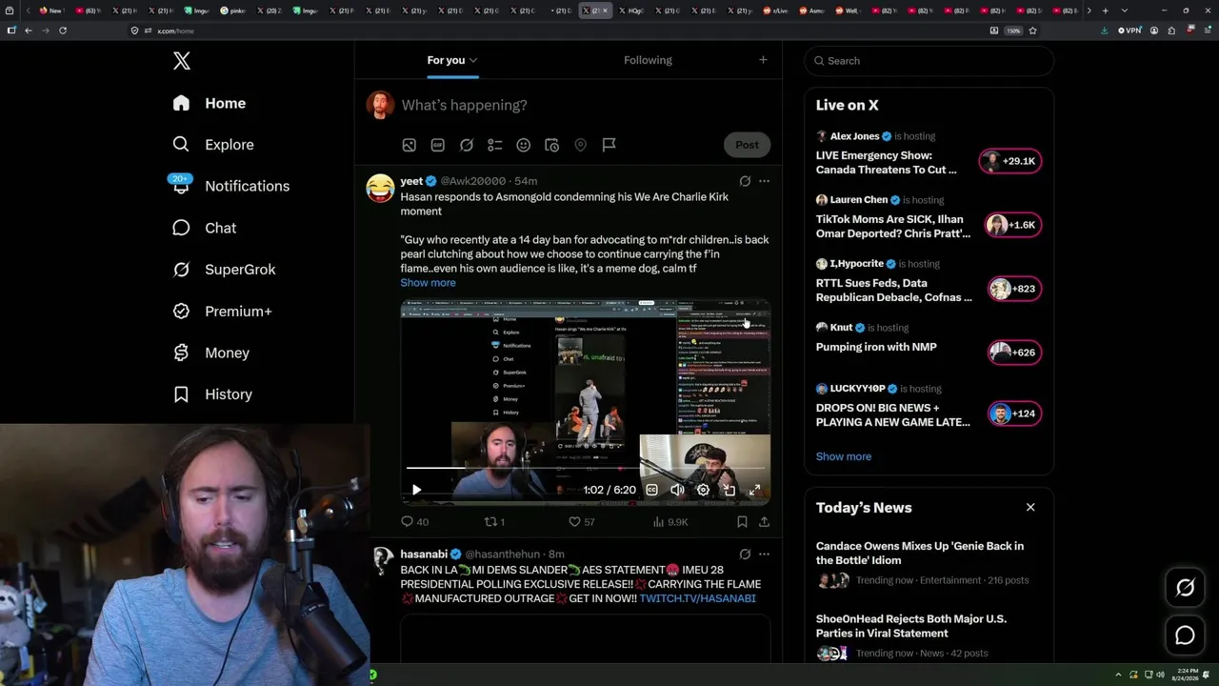Viewport: 1219px width, 686px height.
Task: Go to Home in the sidebar
Action: click(210, 103)
